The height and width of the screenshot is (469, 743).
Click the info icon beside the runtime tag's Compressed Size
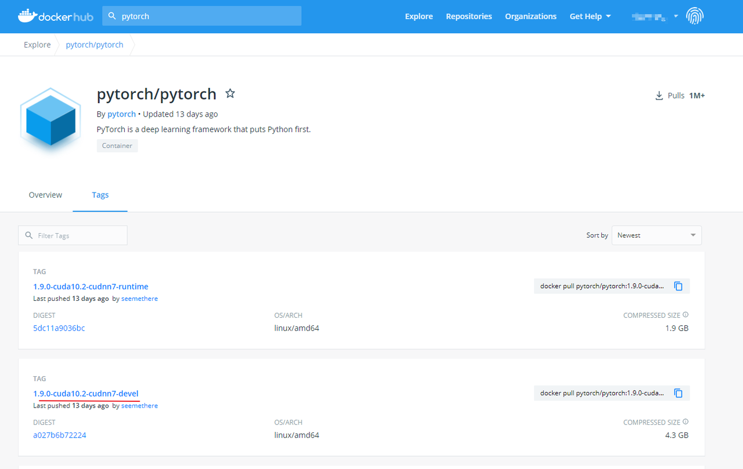tap(686, 315)
